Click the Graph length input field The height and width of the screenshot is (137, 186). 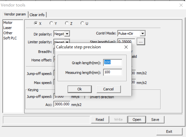pyautogui.click(x=113, y=63)
